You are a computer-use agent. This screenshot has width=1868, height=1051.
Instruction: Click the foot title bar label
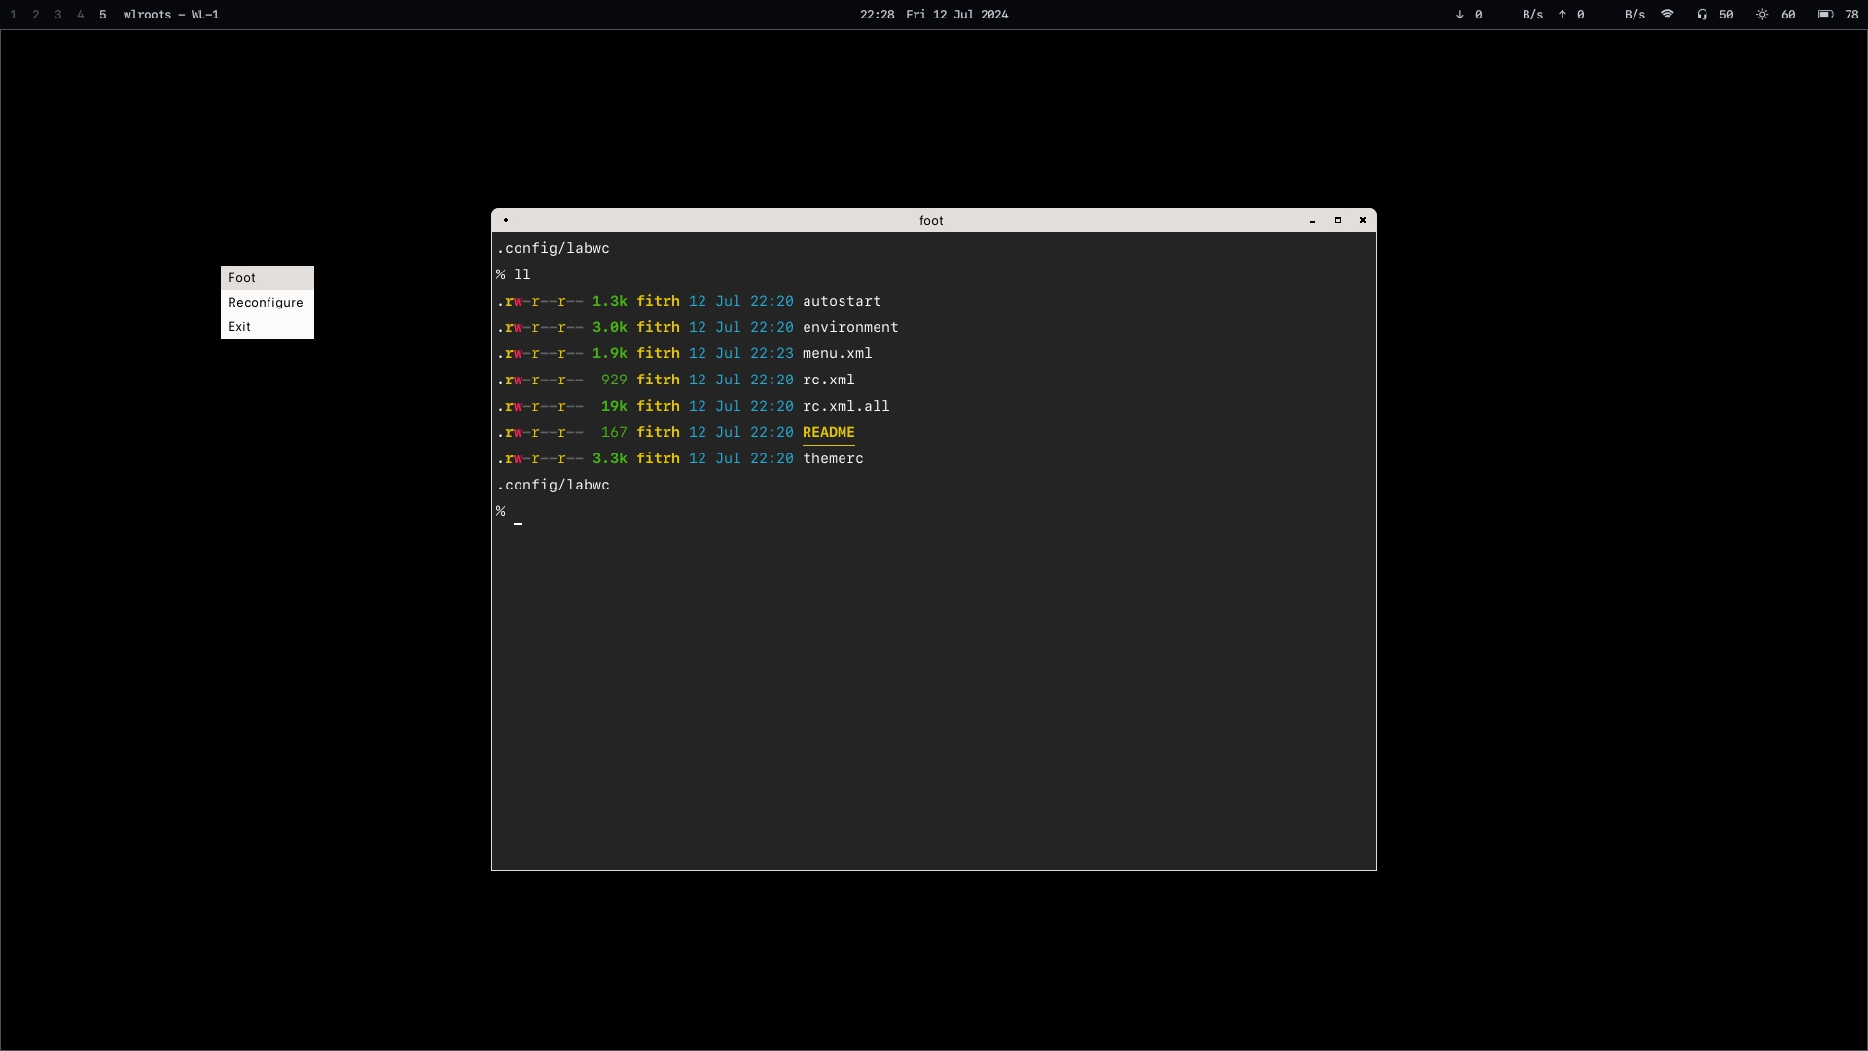point(931,221)
